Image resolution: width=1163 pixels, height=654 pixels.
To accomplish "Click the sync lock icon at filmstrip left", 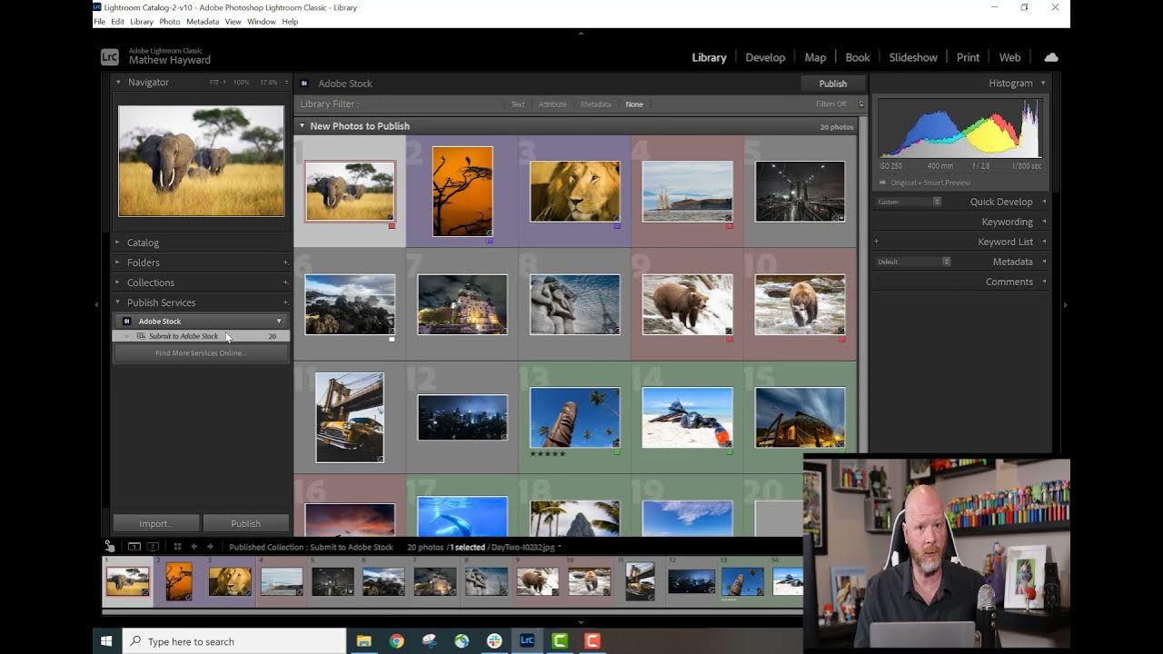I will pos(110,546).
